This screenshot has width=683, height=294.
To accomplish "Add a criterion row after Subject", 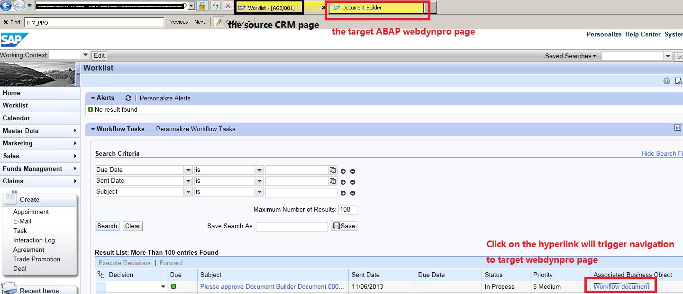I will click(343, 193).
